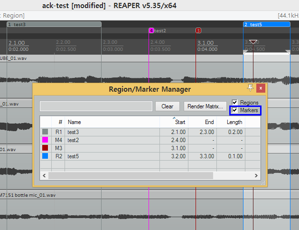Toggle the Markers checkbox
299x230 pixels.
[235, 110]
